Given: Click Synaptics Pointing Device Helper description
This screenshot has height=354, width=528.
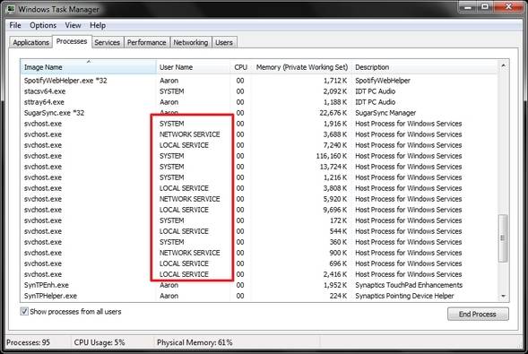Looking at the screenshot, I should [x=404, y=296].
